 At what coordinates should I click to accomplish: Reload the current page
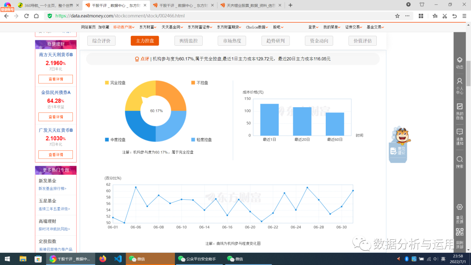(x=27, y=16)
